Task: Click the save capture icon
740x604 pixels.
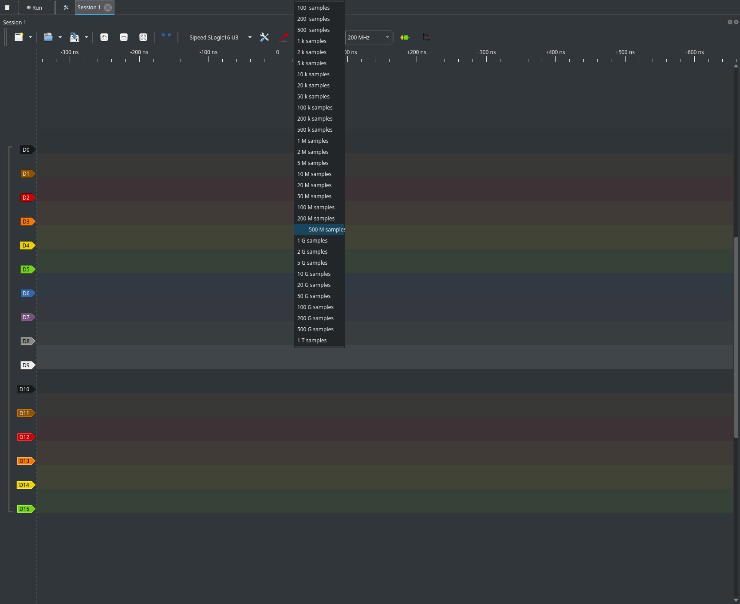Action: pyautogui.click(x=75, y=37)
